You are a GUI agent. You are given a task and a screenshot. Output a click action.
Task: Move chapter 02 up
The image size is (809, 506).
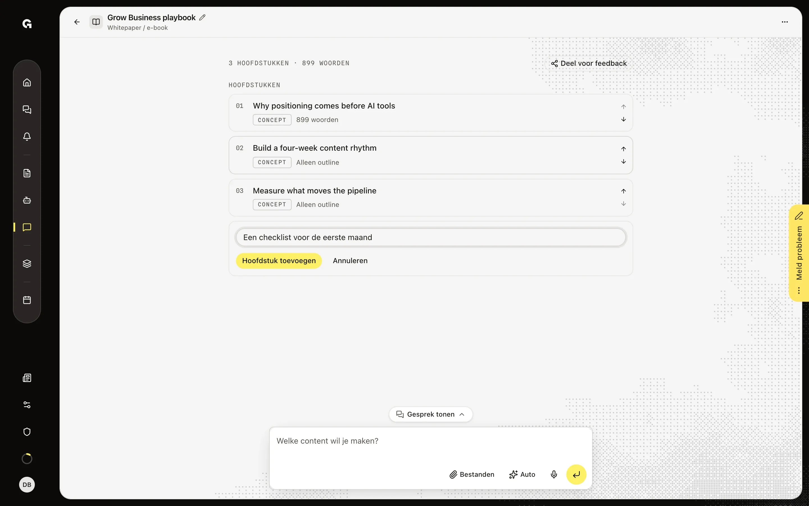(x=624, y=149)
